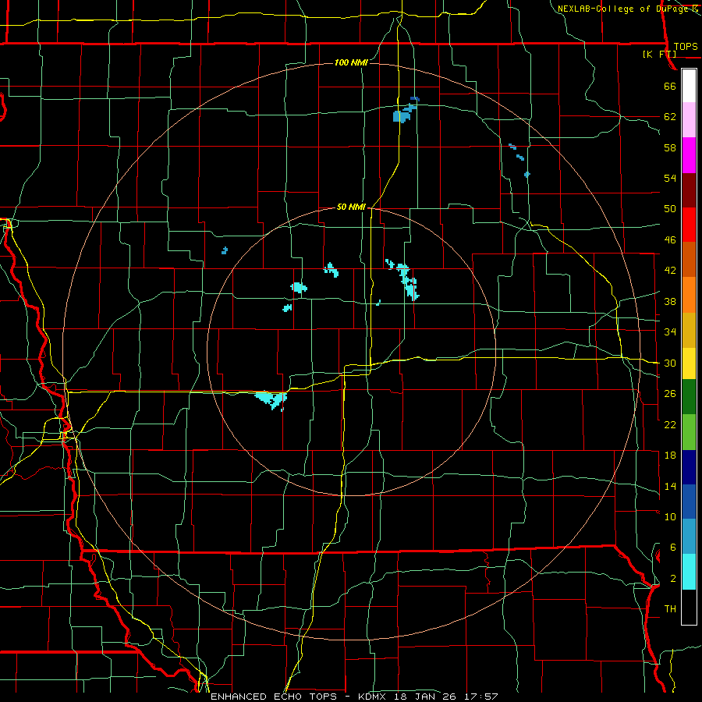
Task: Click the legend value 6
Action: tap(672, 548)
